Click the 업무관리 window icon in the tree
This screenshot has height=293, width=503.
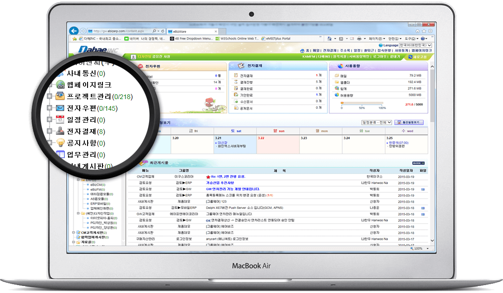click(x=61, y=155)
